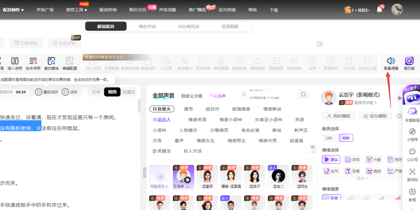Image resolution: width=420 pixels, height=210 pixels.
Task: Open 专属客服 customer service in sidebar
Action: click(x=412, y=115)
